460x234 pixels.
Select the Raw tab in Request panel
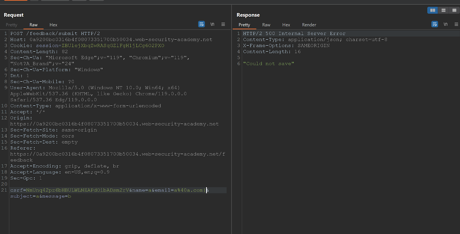[x=33, y=25]
